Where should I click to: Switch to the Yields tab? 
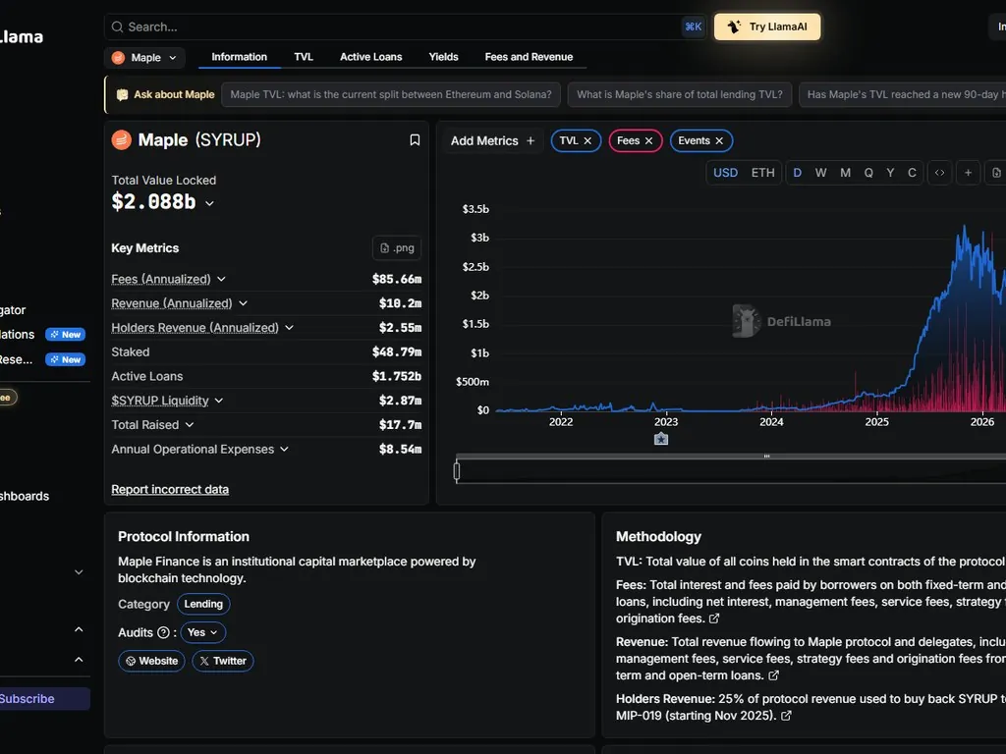443,57
